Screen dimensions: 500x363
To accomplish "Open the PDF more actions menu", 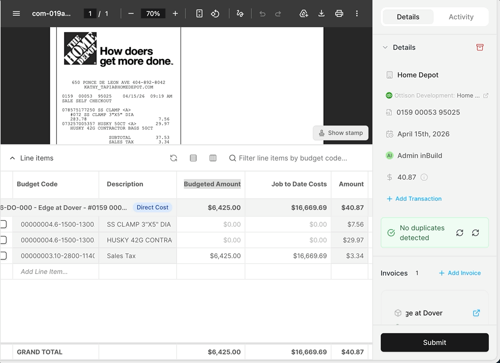I will [x=357, y=13].
